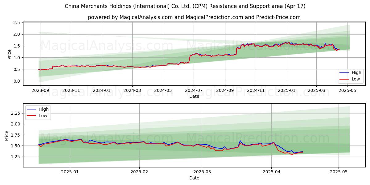Click the 2.0 price tick in top chart

[x=17, y=35]
